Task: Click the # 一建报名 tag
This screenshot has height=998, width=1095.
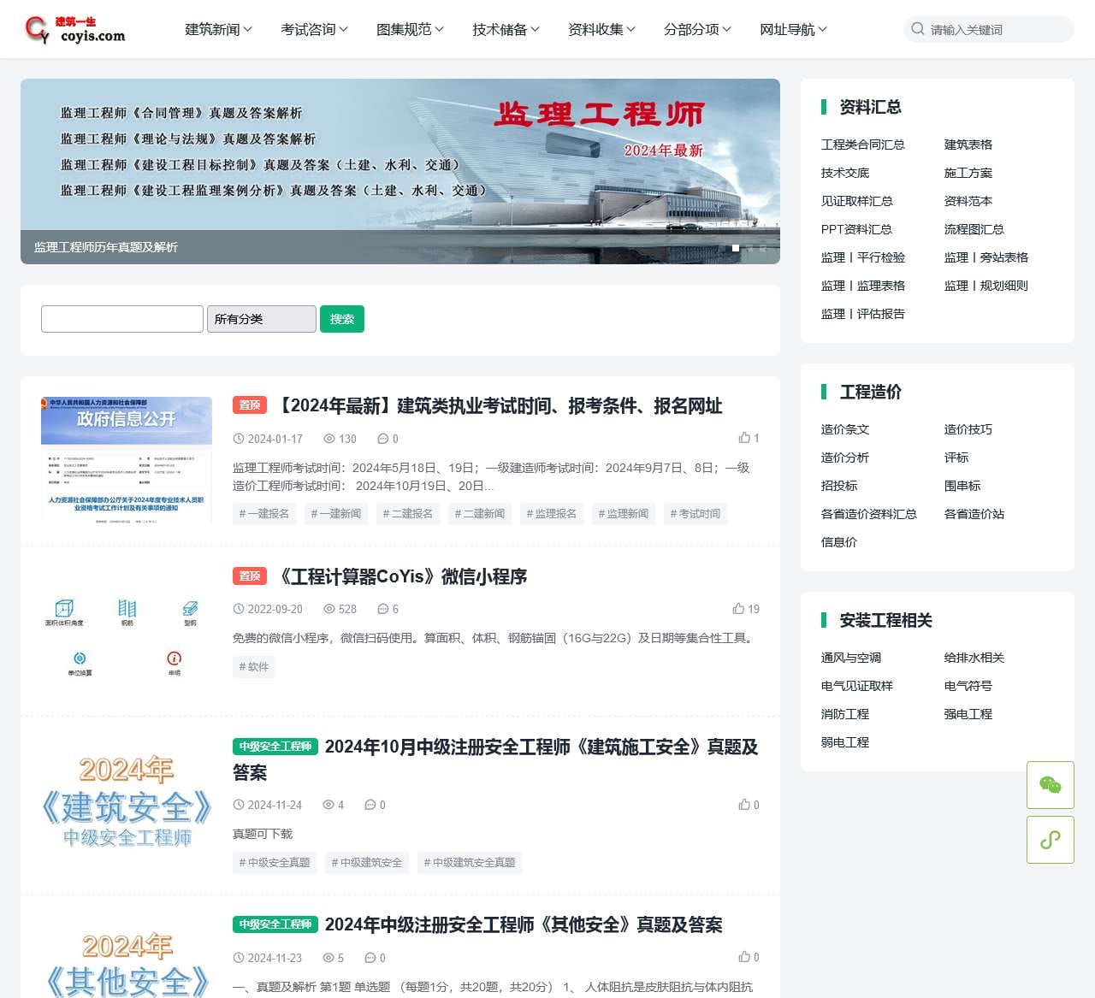Action: click(264, 514)
